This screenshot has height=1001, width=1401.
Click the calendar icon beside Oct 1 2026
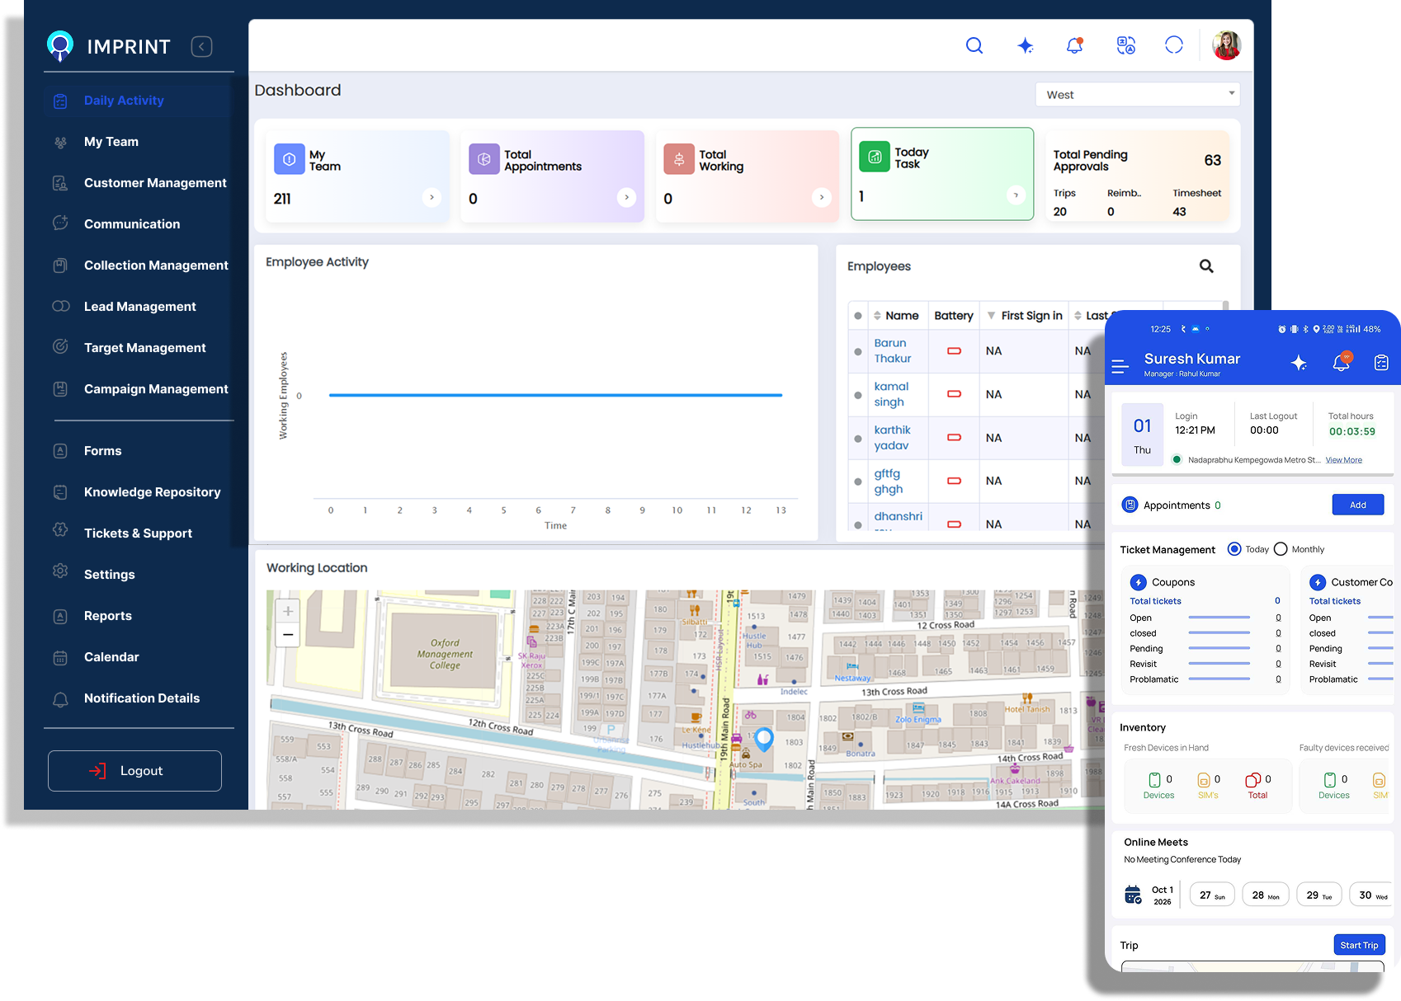click(x=1134, y=895)
